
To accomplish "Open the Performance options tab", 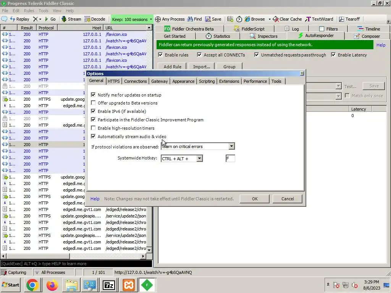I will click(x=255, y=81).
